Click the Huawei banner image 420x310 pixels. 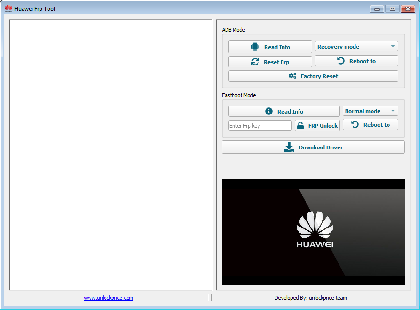pyautogui.click(x=313, y=232)
